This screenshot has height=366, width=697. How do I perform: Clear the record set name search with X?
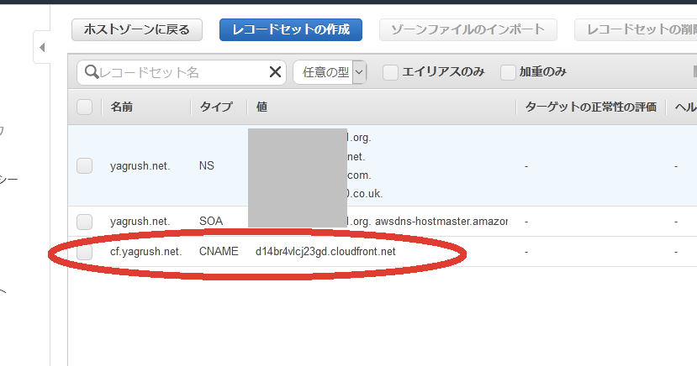[275, 72]
